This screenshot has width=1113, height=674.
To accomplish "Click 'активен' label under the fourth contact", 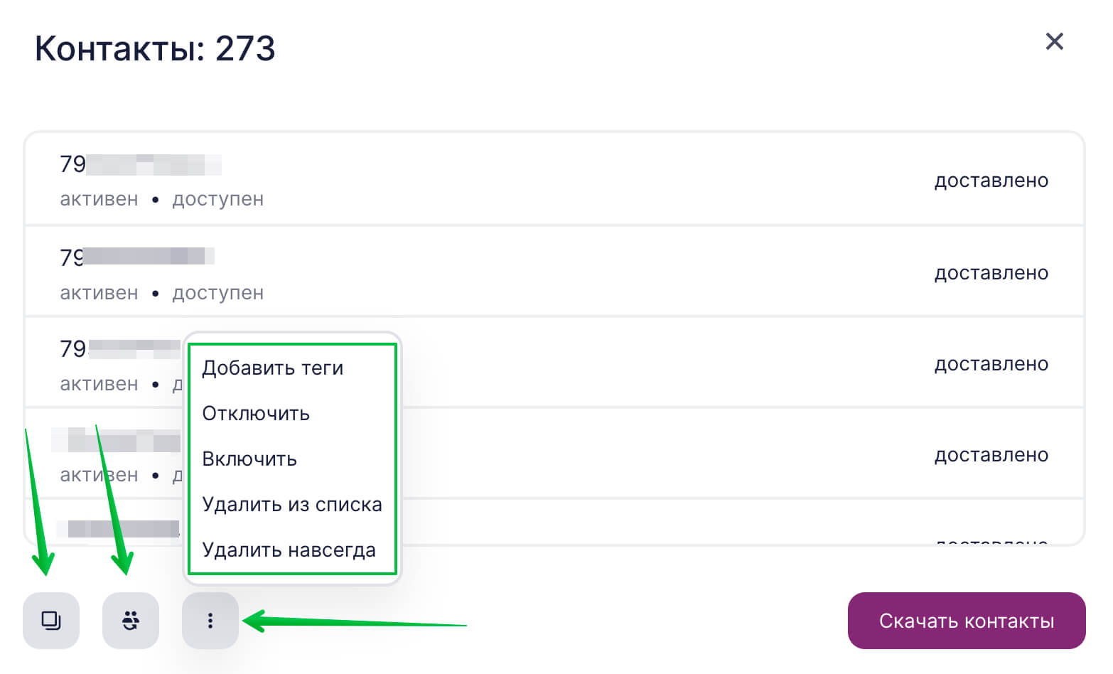I will pos(99,475).
